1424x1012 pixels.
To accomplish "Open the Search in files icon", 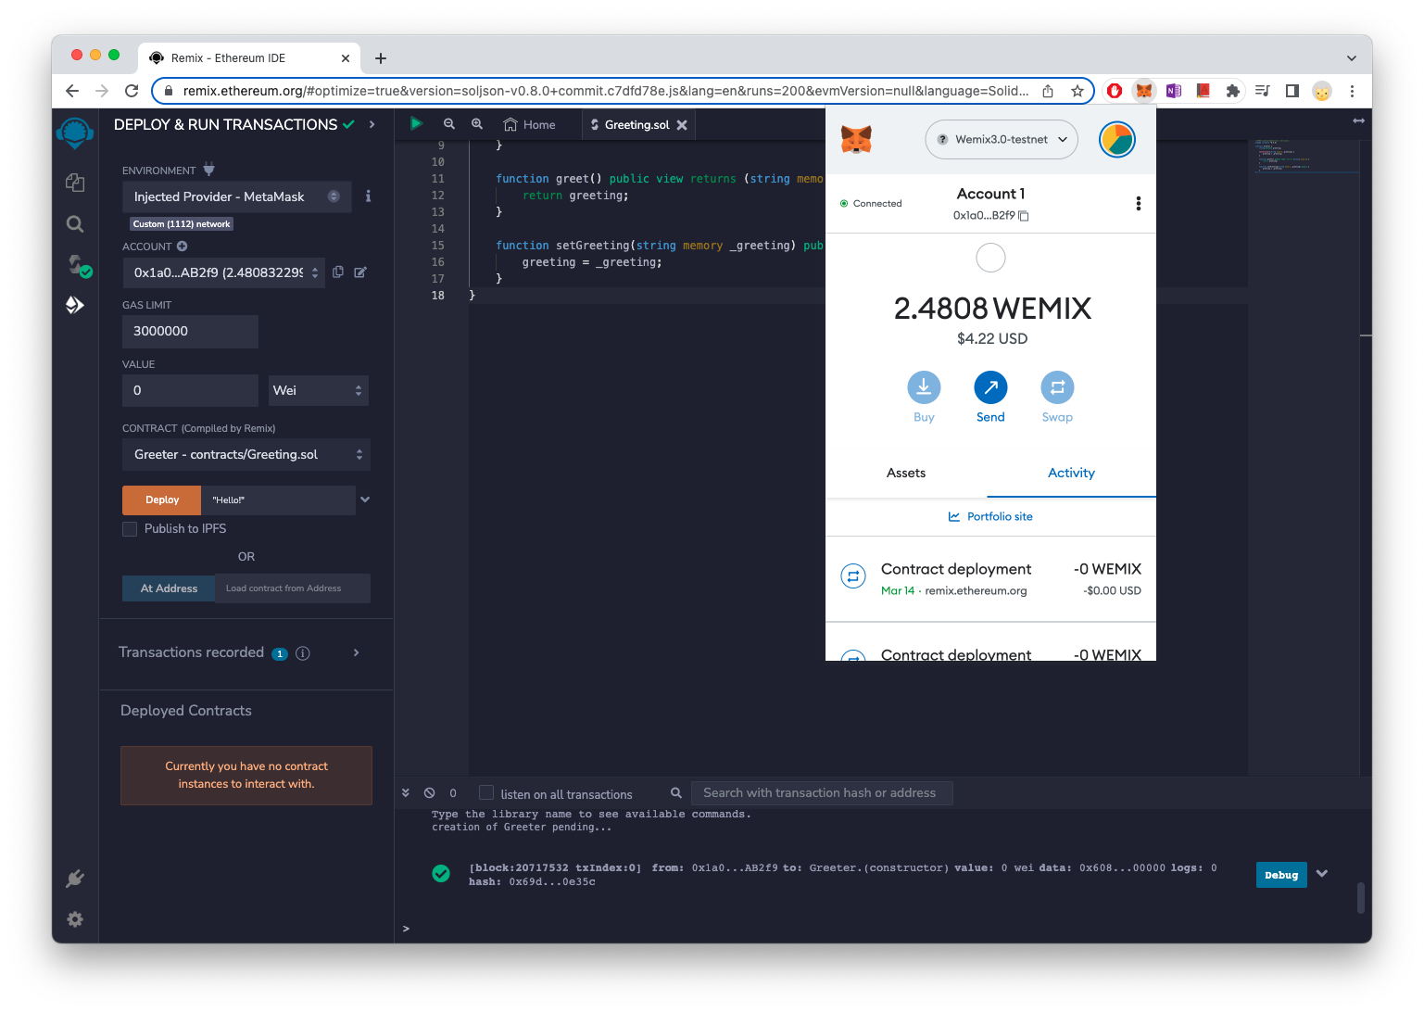I will tap(75, 224).
